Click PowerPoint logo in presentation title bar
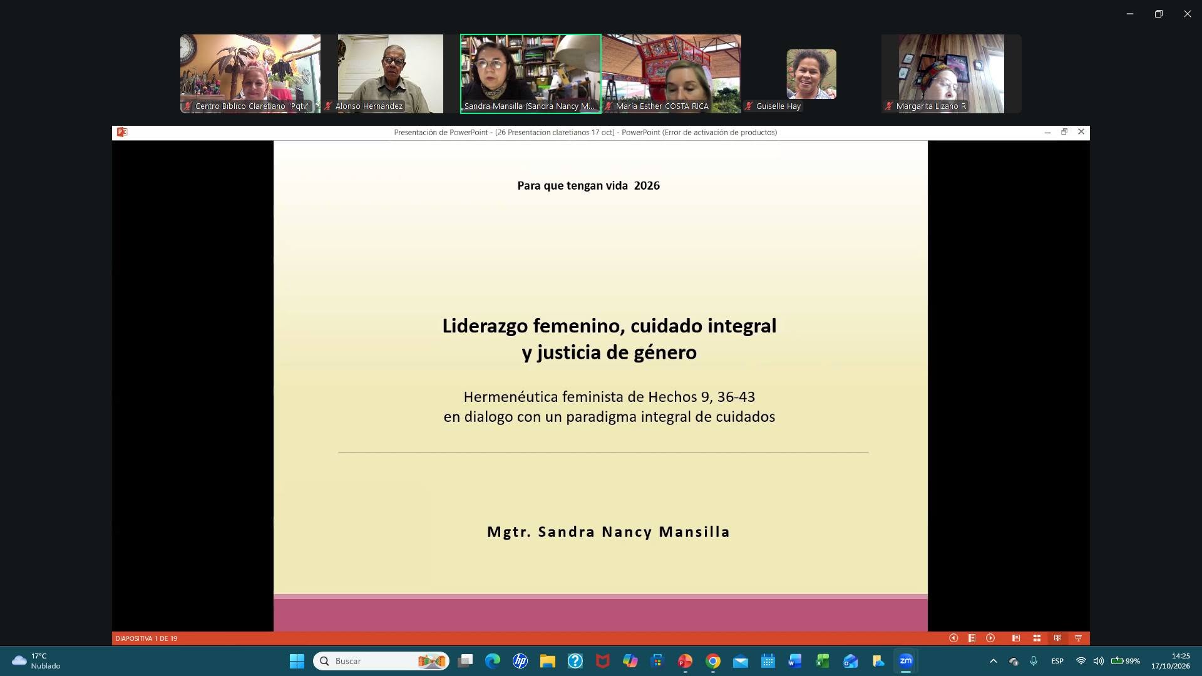 (x=122, y=132)
